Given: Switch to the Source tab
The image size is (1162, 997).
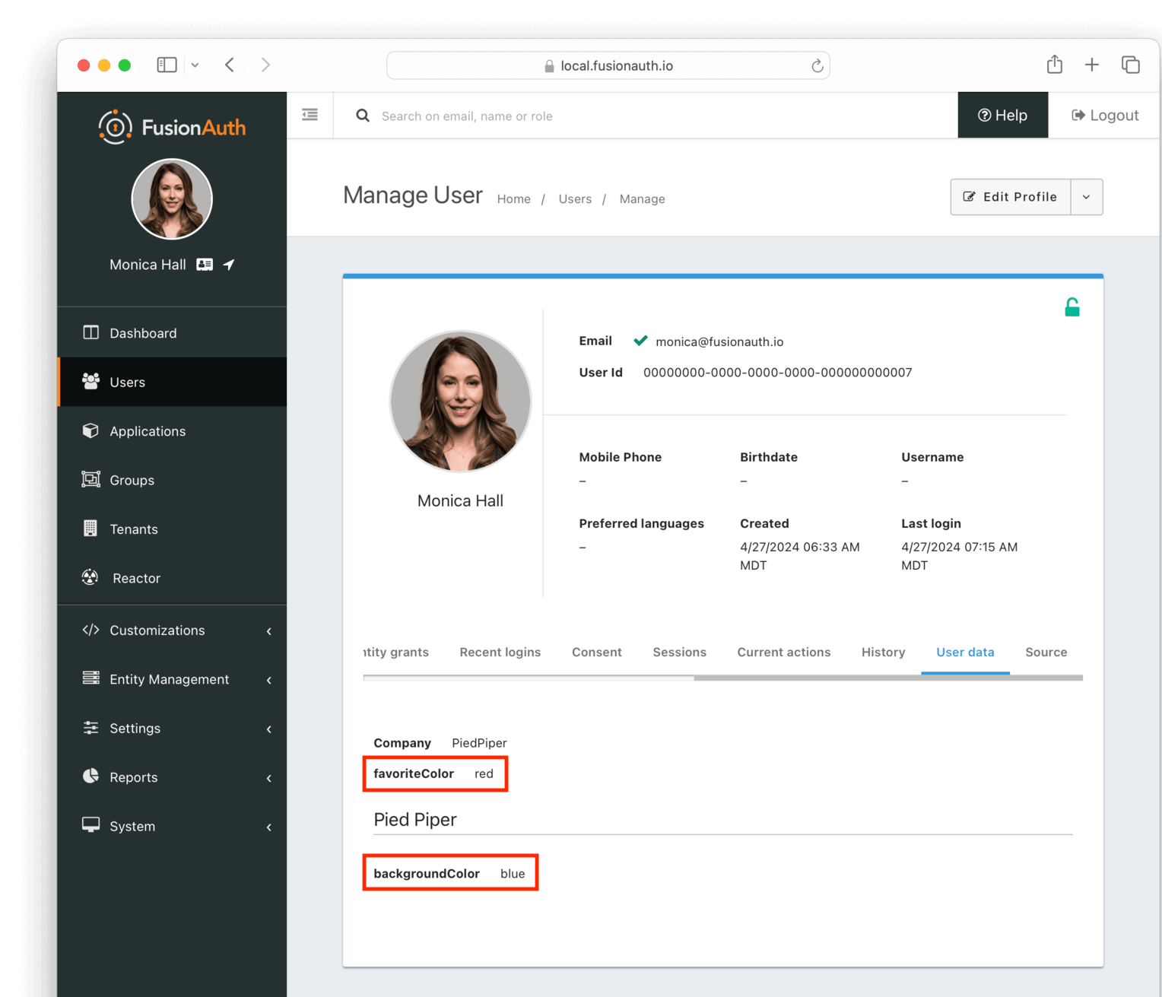Looking at the screenshot, I should 1046,652.
